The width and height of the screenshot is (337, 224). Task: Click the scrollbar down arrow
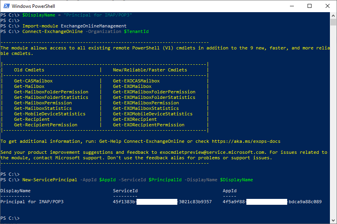click(333, 220)
